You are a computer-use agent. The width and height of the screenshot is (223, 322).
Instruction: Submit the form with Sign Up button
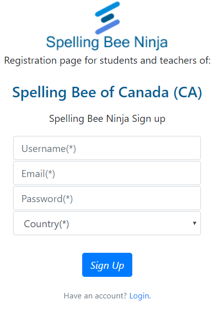107,265
